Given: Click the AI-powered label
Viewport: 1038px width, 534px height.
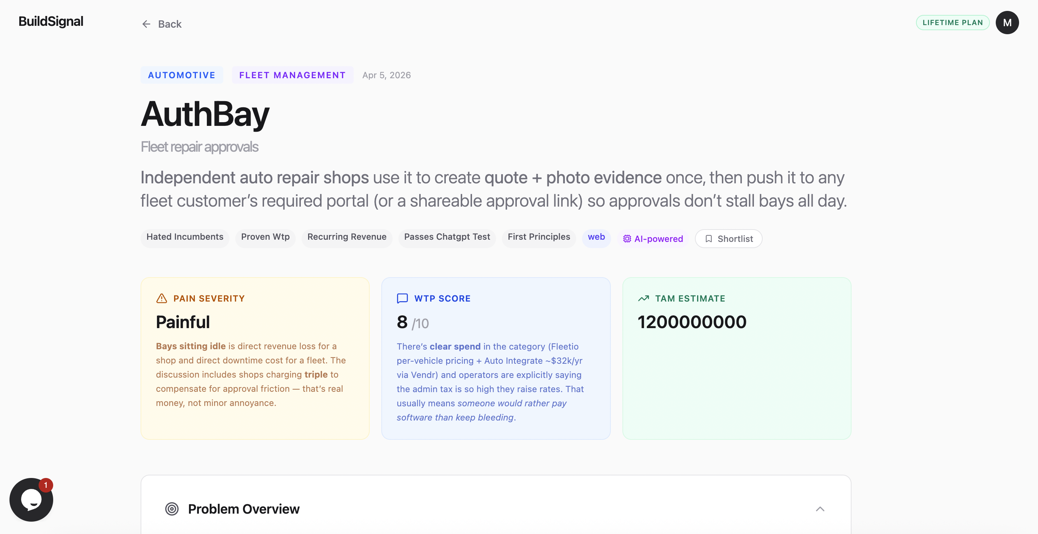Looking at the screenshot, I should 659,239.
